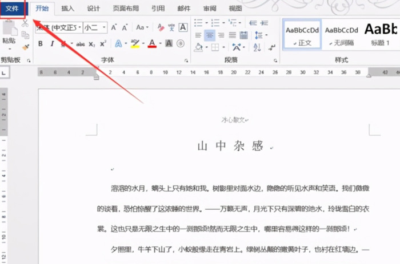Click the scissors Cut icon
Viewport: 400px width, 264px height.
pos(25,23)
